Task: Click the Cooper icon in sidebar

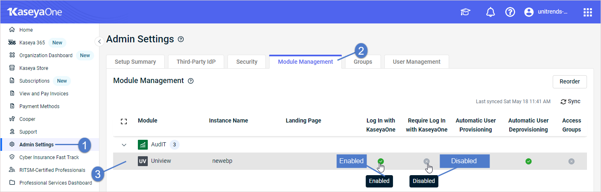Action: [12, 119]
